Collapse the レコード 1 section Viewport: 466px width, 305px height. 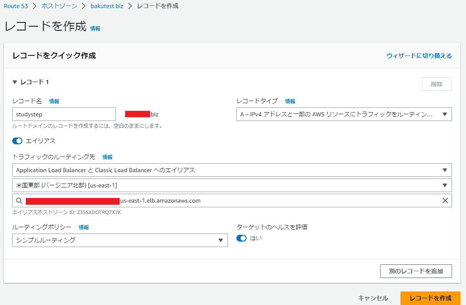point(14,82)
